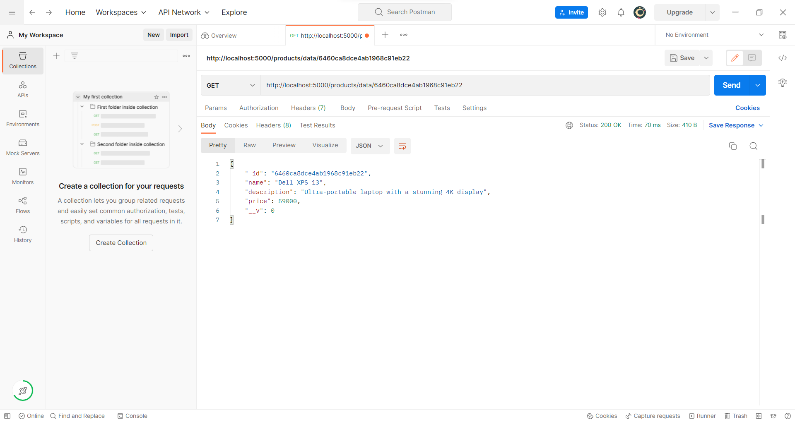Switch to edit mode pencil icon
Screen dimensions: 795x422
pyautogui.click(x=735, y=58)
